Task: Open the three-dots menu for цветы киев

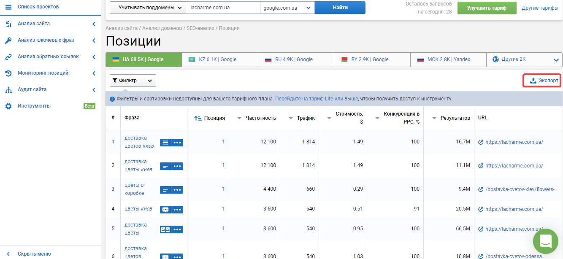Action: [x=177, y=210]
